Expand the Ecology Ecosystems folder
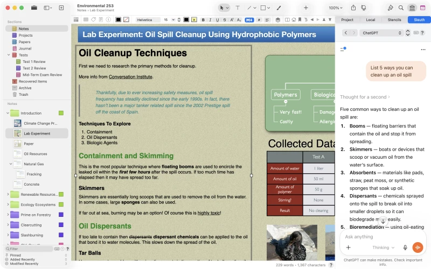 [x=8, y=204]
